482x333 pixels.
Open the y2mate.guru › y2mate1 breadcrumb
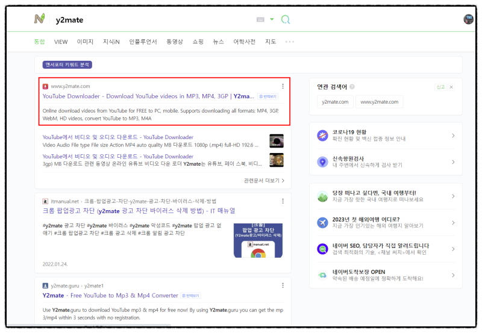(x=77, y=285)
